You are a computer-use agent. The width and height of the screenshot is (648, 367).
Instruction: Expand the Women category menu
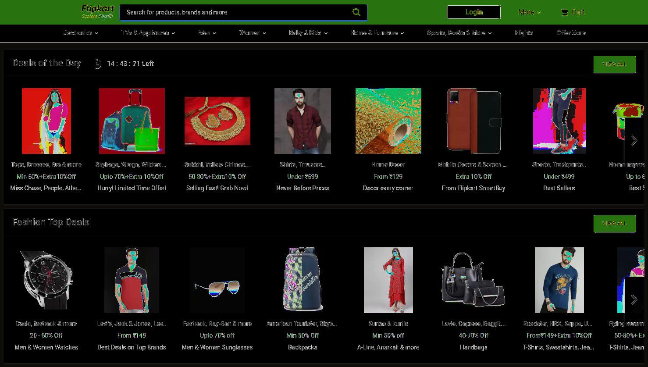click(x=253, y=33)
